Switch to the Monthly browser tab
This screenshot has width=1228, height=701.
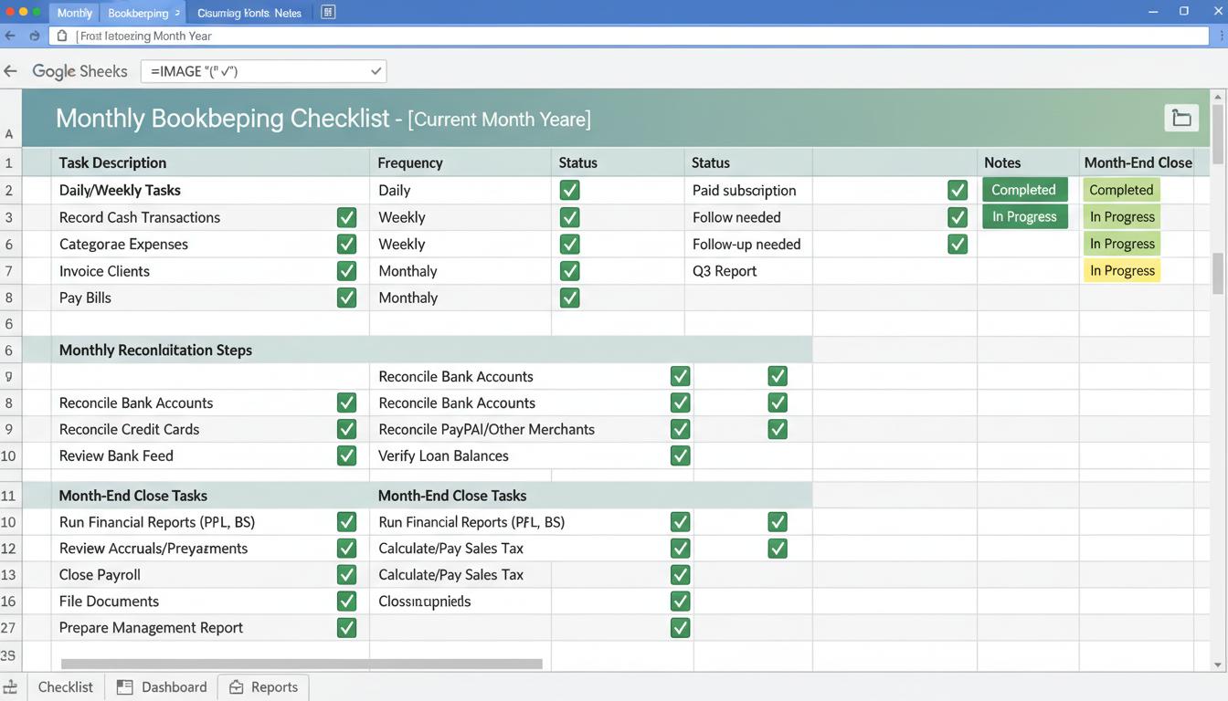(74, 13)
